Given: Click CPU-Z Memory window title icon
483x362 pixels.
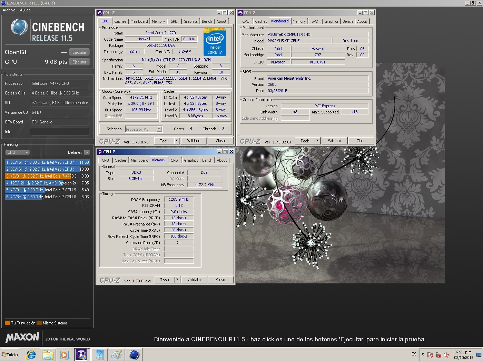Looking at the screenshot, I should (x=100, y=152).
